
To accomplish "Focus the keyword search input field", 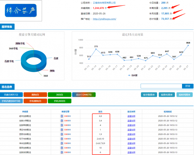I will point(161,86).
